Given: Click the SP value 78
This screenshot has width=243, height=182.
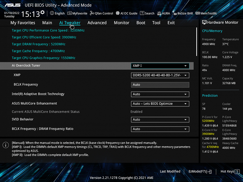Looking at the screenshot, I should coord(204,109).
